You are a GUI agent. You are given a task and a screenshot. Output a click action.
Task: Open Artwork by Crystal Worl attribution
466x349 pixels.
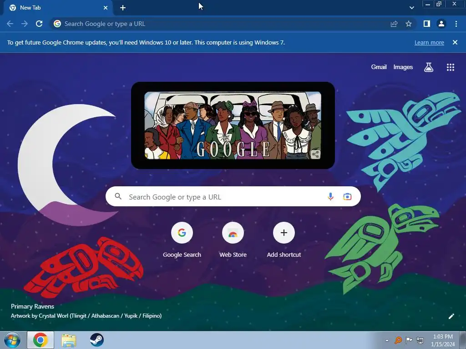tap(86, 316)
